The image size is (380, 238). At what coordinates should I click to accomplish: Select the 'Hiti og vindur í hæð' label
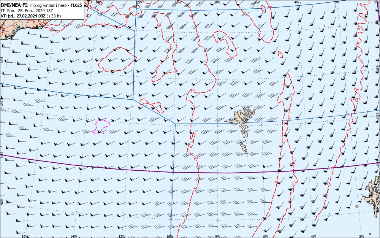coord(48,5)
